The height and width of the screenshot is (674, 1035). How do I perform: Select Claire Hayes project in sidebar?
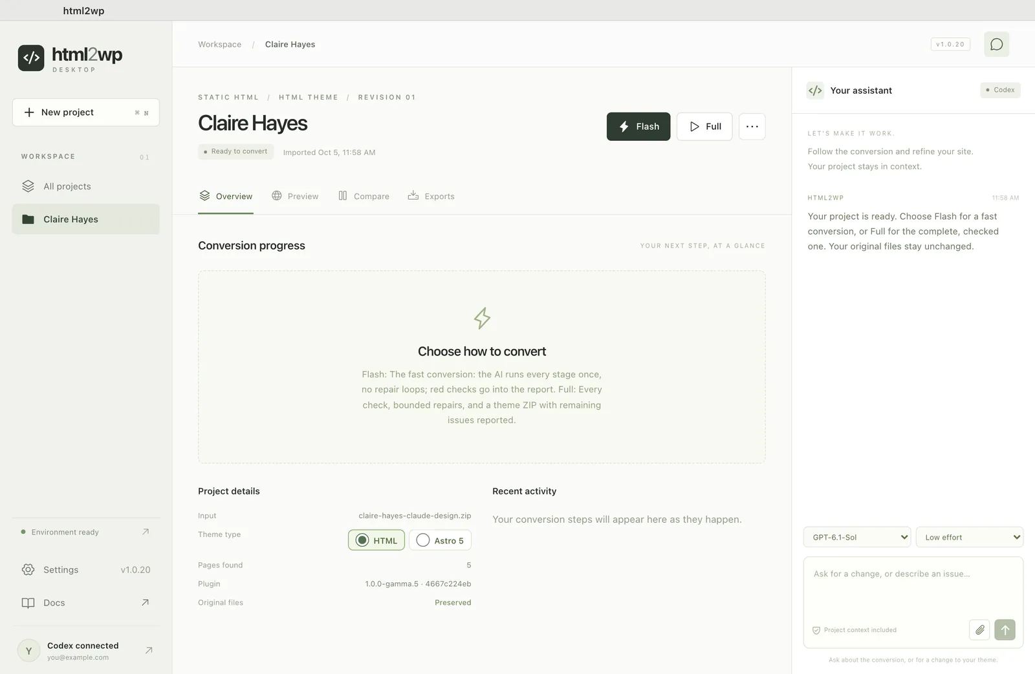click(85, 219)
